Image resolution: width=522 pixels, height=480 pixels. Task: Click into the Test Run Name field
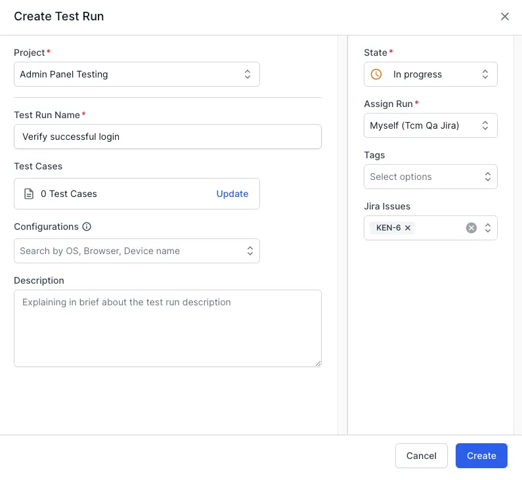click(167, 137)
